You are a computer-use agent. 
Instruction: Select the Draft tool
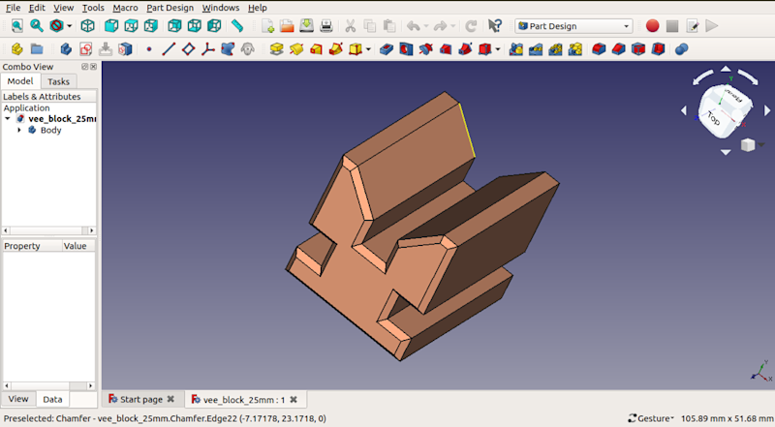pyautogui.click(x=638, y=49)
